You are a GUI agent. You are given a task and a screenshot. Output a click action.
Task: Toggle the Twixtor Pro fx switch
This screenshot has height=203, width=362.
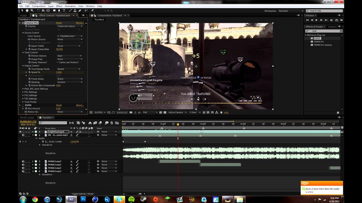(x=23, y=23)
